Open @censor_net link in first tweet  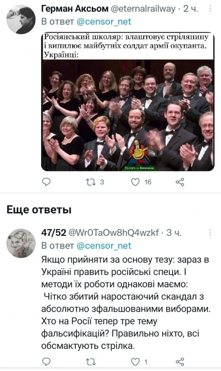[104, 21]
